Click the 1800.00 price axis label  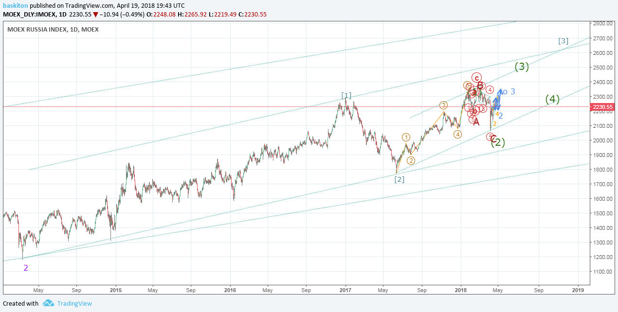[603, 170]
